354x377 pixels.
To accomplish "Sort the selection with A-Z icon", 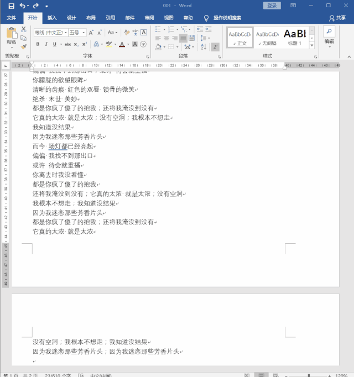I will (204, 46).
